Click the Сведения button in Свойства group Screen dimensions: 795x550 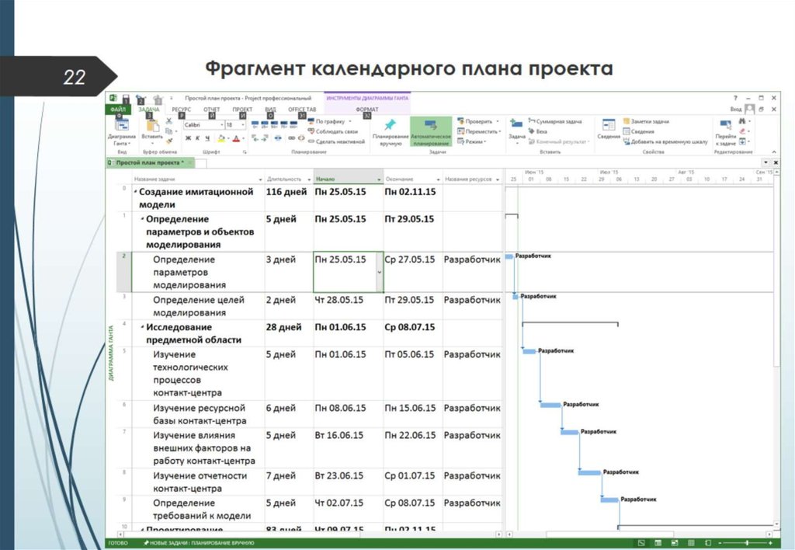(x=609, y=127)
